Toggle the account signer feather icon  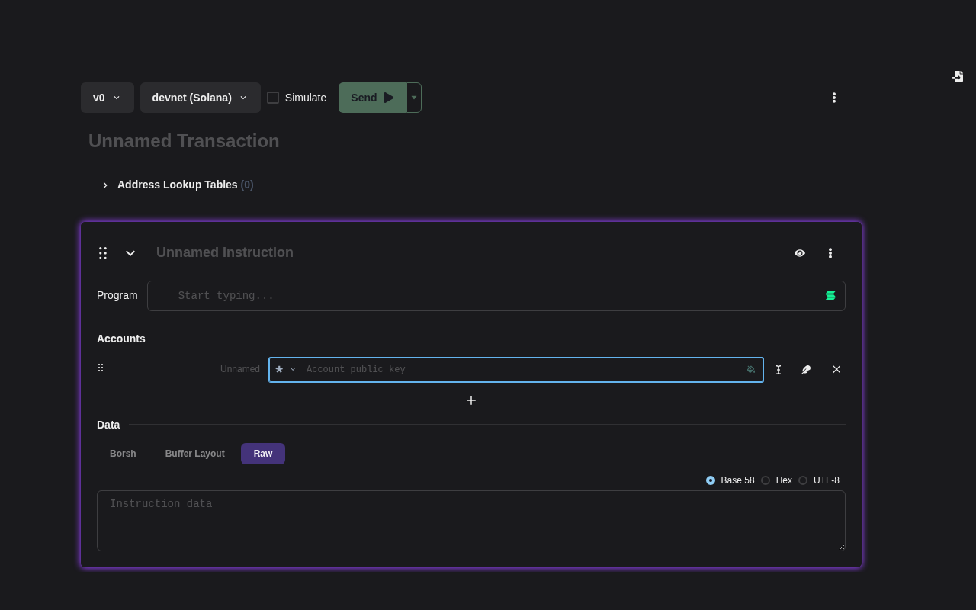pos(806,370)
